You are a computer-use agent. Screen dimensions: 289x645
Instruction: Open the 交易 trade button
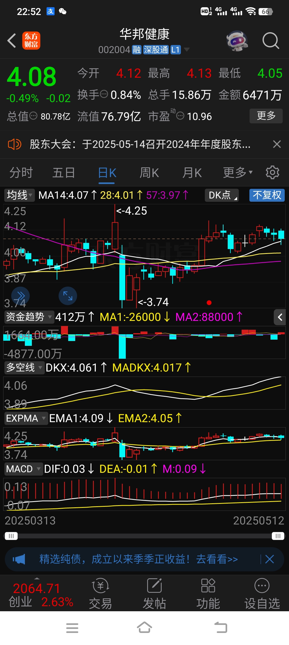point(100,594)
